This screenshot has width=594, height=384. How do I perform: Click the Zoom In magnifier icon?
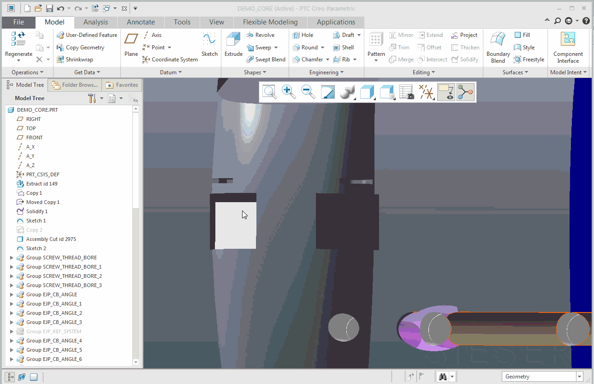[x=289, y=92]
